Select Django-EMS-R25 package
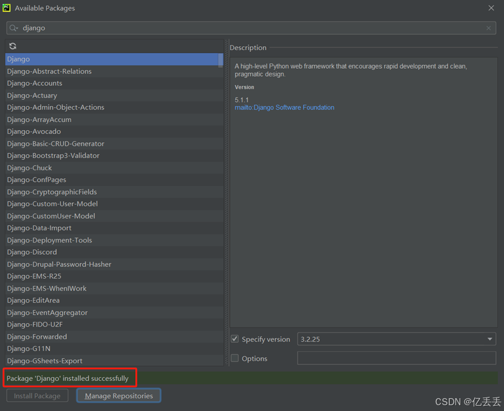The width and height of the screenshot is (504, 411). (x=114, y=276)
